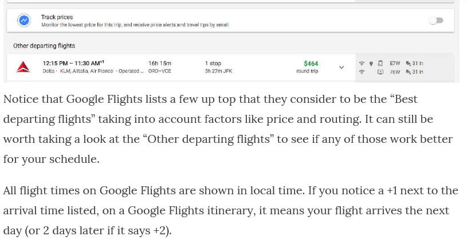The height and width of the screenshot is (244, 467).
Task: Expand the $464 Delta flight details chevron
Action: [342, 67]
